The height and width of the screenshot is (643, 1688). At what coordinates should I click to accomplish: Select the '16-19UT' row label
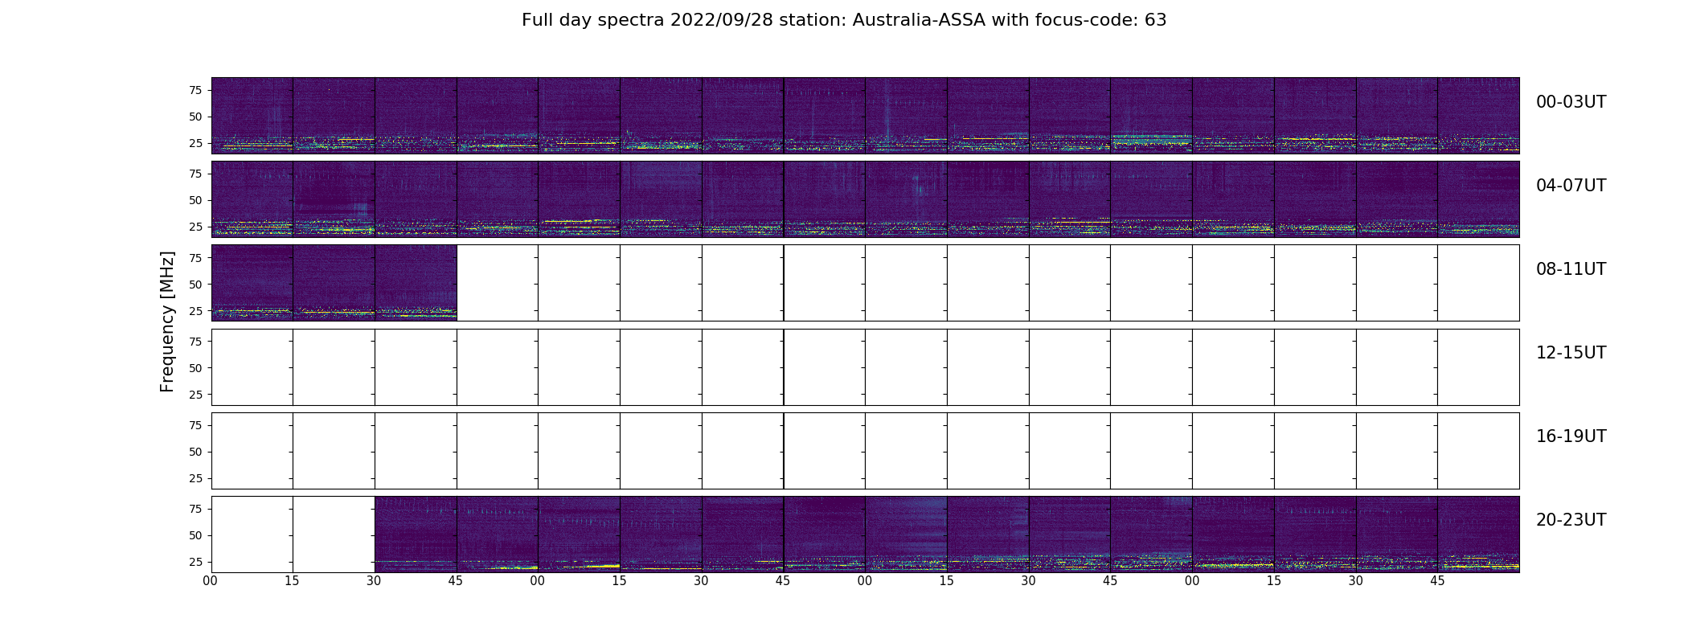coord(1571,436)
